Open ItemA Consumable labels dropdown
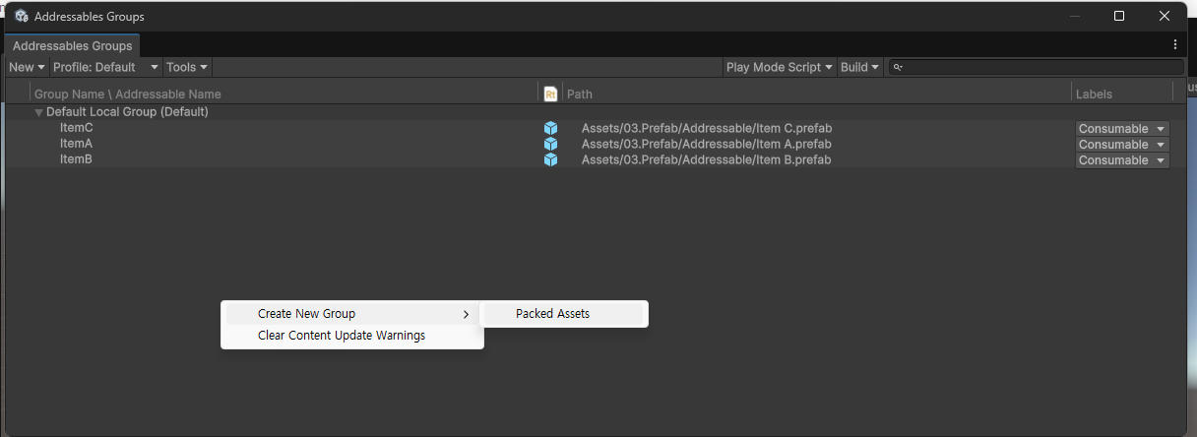This screenshot has height=437, width=1197. [1121, 145]
